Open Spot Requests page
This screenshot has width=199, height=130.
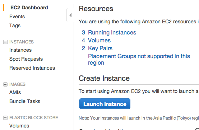coord(26,59)
